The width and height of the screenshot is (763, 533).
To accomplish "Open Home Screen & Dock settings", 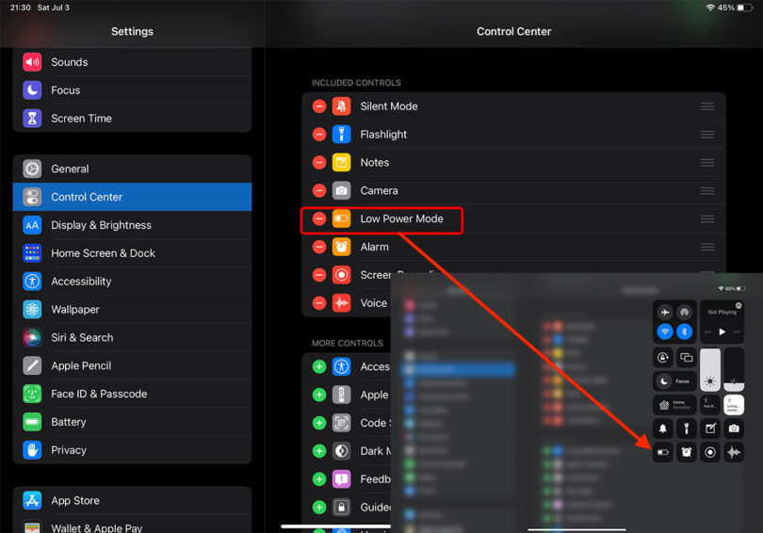I will click(132, 253).
